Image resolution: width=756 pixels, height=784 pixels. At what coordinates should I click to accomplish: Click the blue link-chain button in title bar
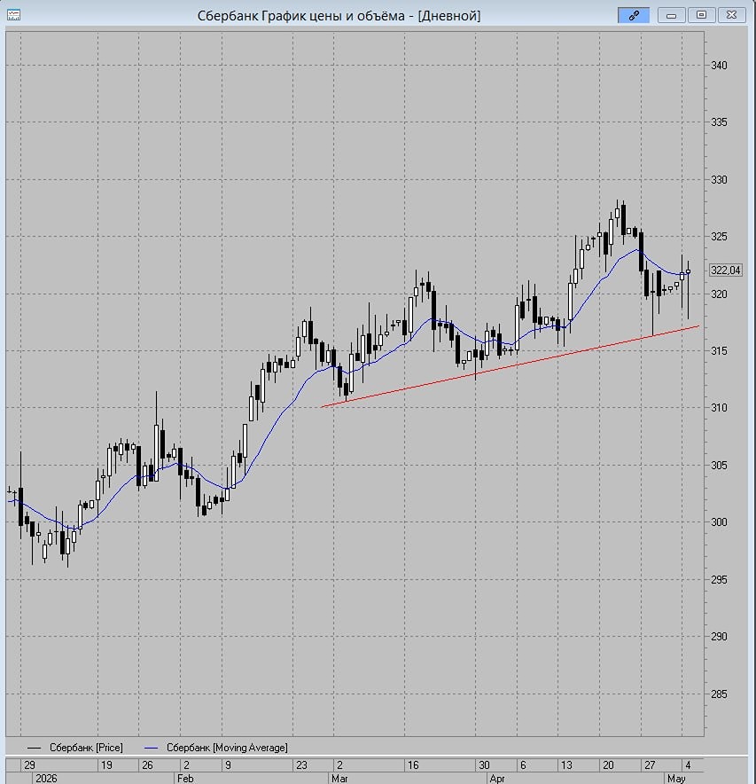click(634, 15)
